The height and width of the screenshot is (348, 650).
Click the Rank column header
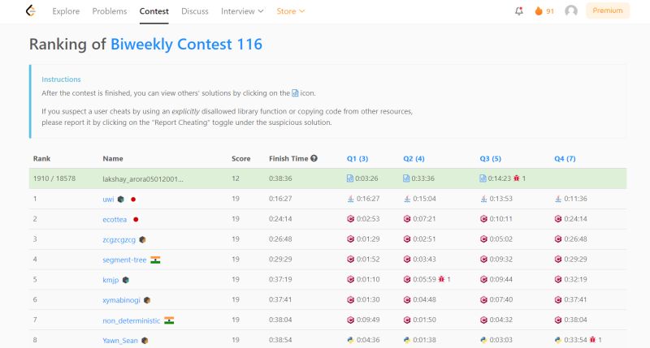[x=42, y=158]
